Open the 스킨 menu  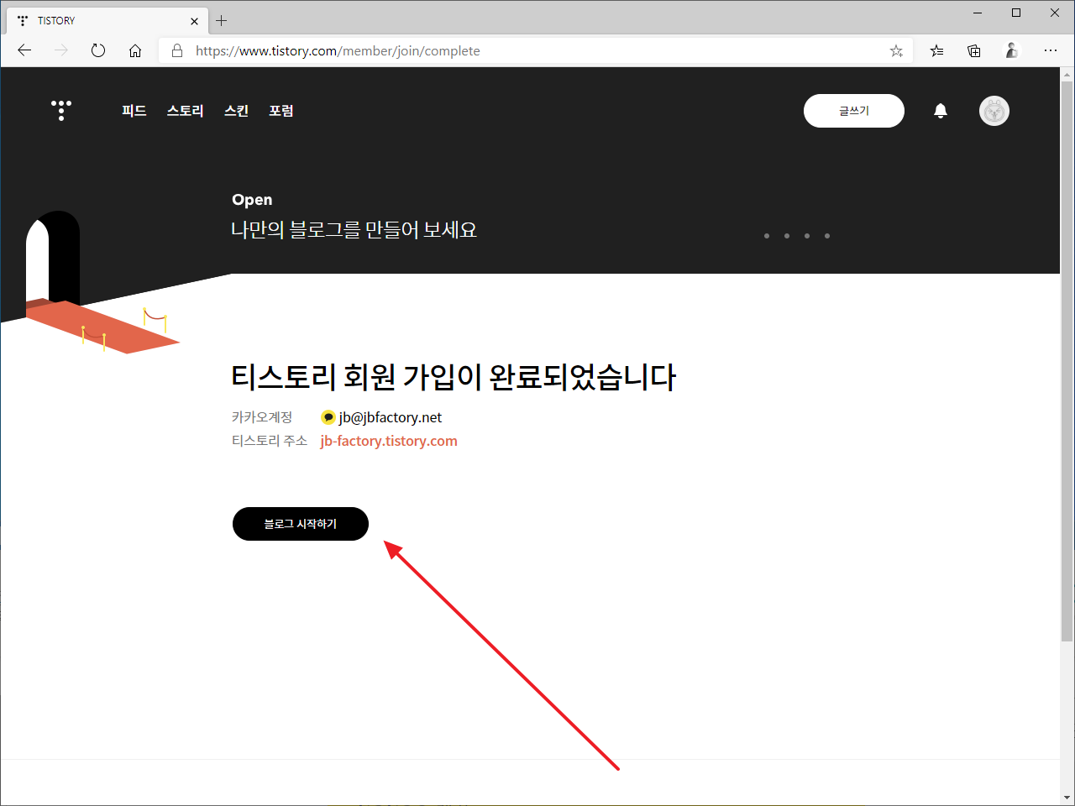click(x=237, y=111)
